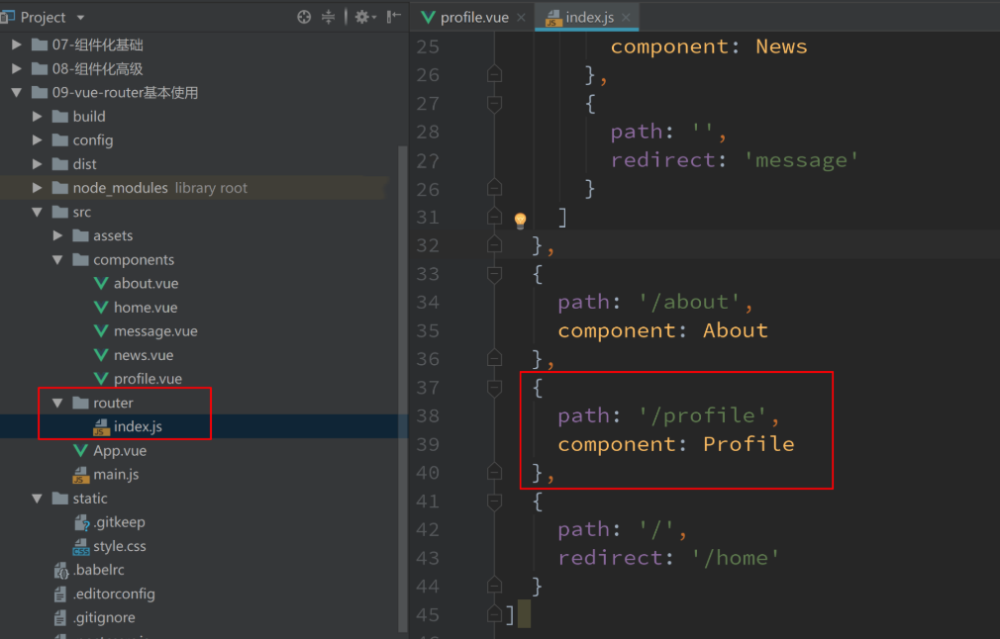Viewport: 1000px width, 639px height.
Task: Click fold marker at line 45
Action: click(494, 614)
